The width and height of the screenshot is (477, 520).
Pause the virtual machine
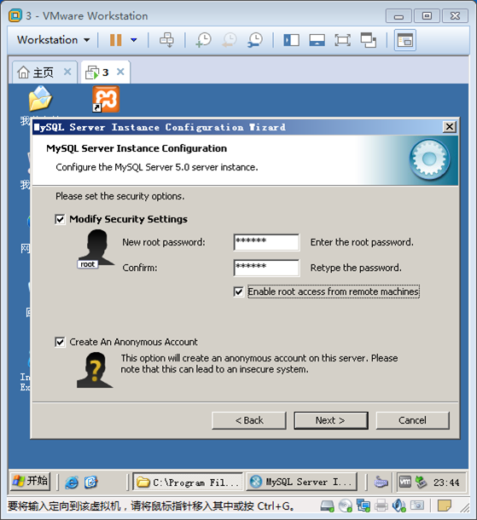pos(115,40)
